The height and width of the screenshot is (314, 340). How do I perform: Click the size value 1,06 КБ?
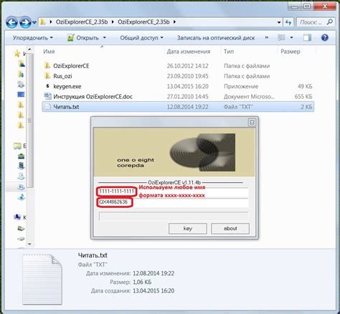[142, 282]
